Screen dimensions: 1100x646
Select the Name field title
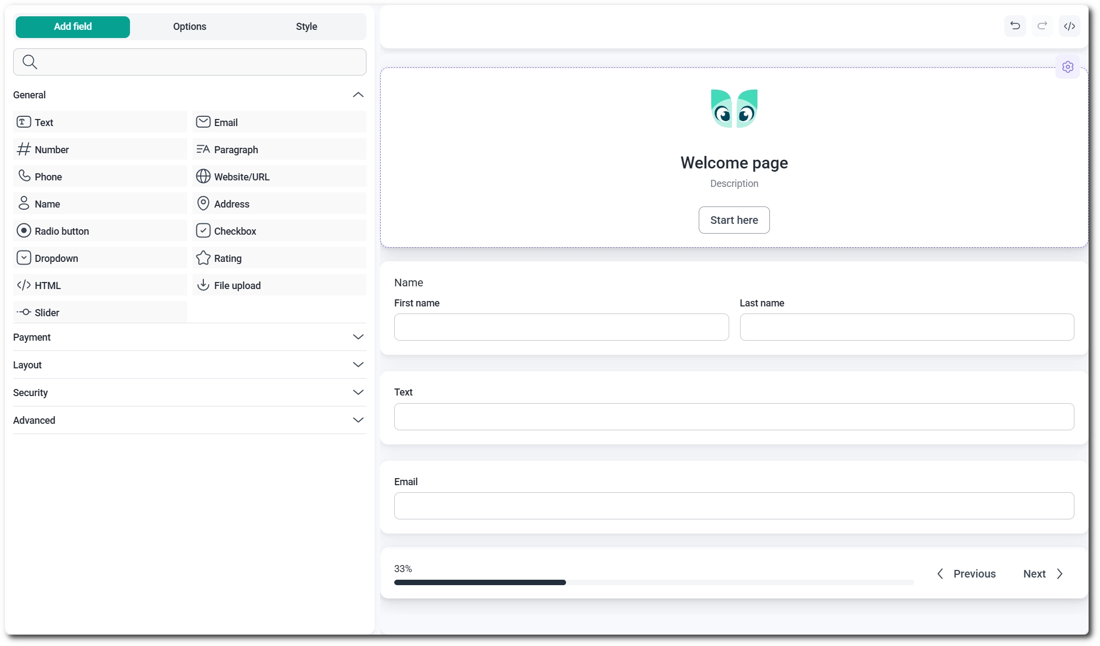coord(408,283)
